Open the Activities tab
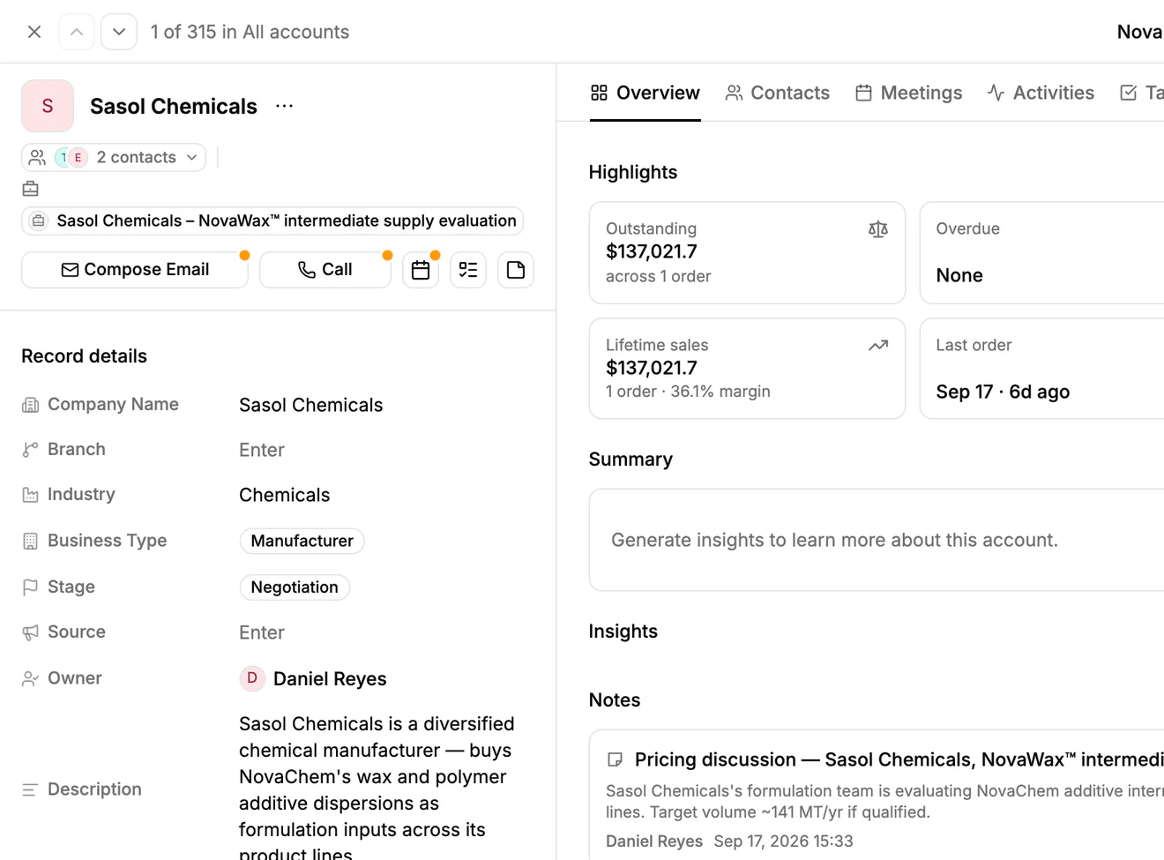The width and height of the screenshot is (1164, 860). click(1041, 93)
